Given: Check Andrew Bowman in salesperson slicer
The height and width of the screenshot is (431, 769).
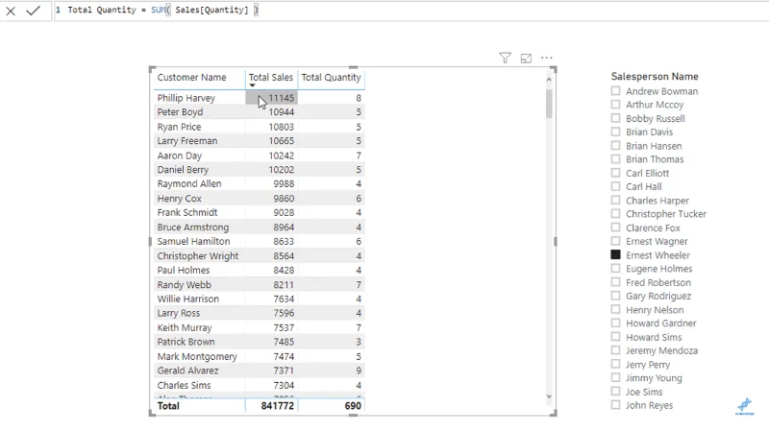Looking at the screenshot, I should (x=615, y=91).
